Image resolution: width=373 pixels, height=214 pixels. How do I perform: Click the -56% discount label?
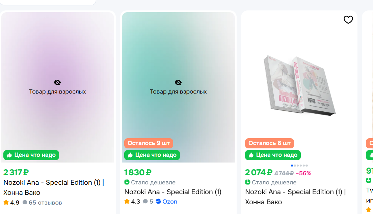(303, 173)
